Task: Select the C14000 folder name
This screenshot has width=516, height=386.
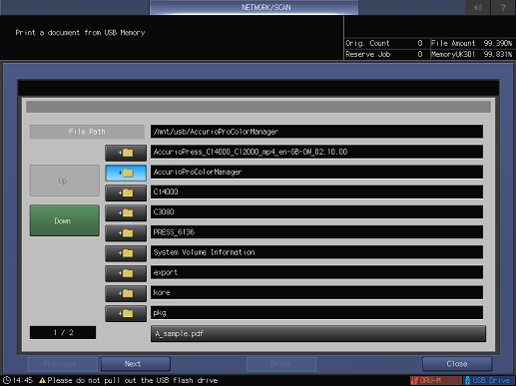Action: (316, 193)
